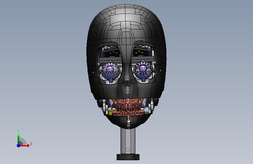The width and height of the screenshot is (253, 164).
Task: Select the right purple eyeball in the model
Action: click(x=143, y=69)
